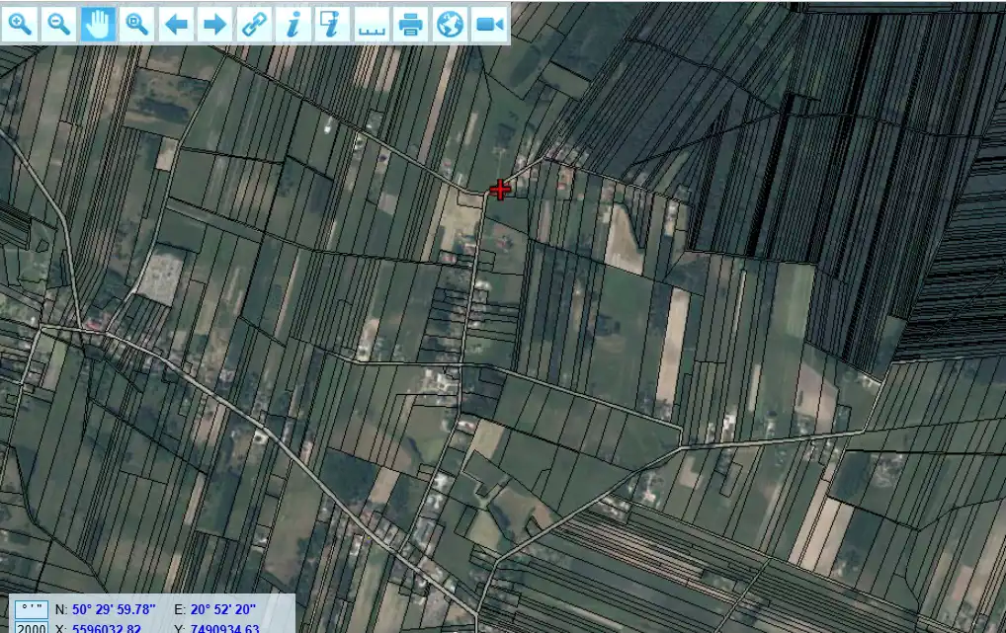
Task: Open the globe map icon
Action: [450, 25]
